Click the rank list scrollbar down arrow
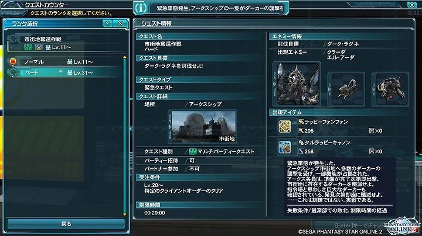This screenshot has width=422, height=236. click(125, 214)
